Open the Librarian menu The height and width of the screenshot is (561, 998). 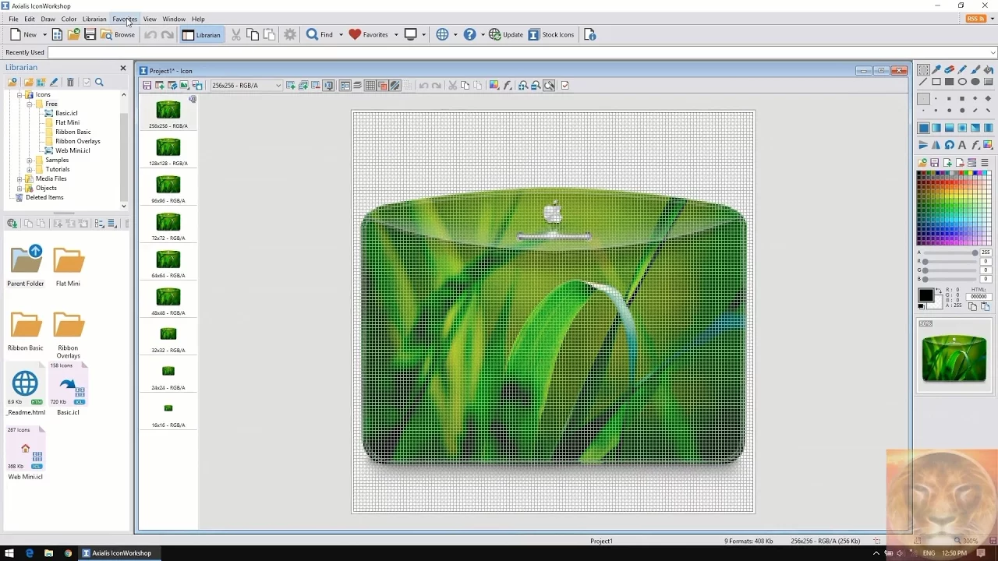(x=94, y=19)
